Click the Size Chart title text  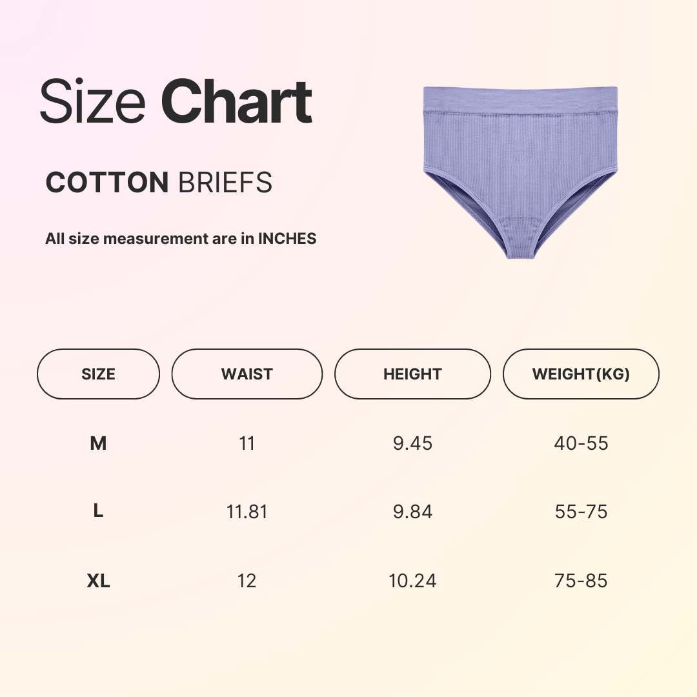click(176, 102)
